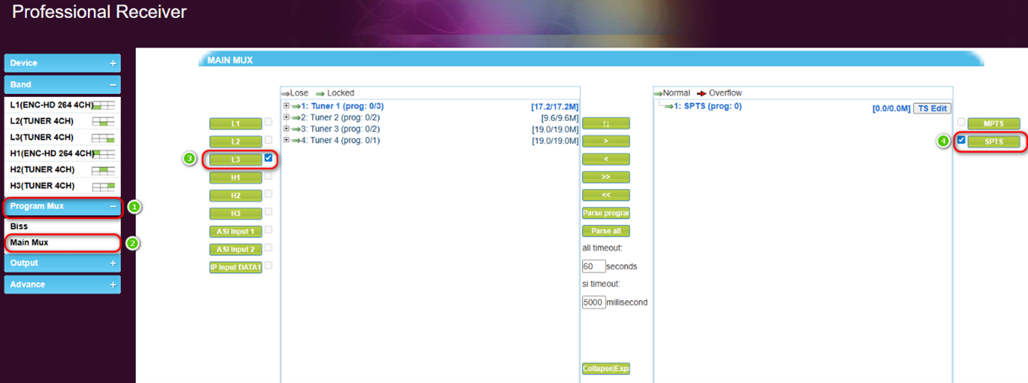Image resolution: width=1028 pixels, height=383 pixels.
Task: Click the double left arrow remove-all button
Action: tap(605, 195)
